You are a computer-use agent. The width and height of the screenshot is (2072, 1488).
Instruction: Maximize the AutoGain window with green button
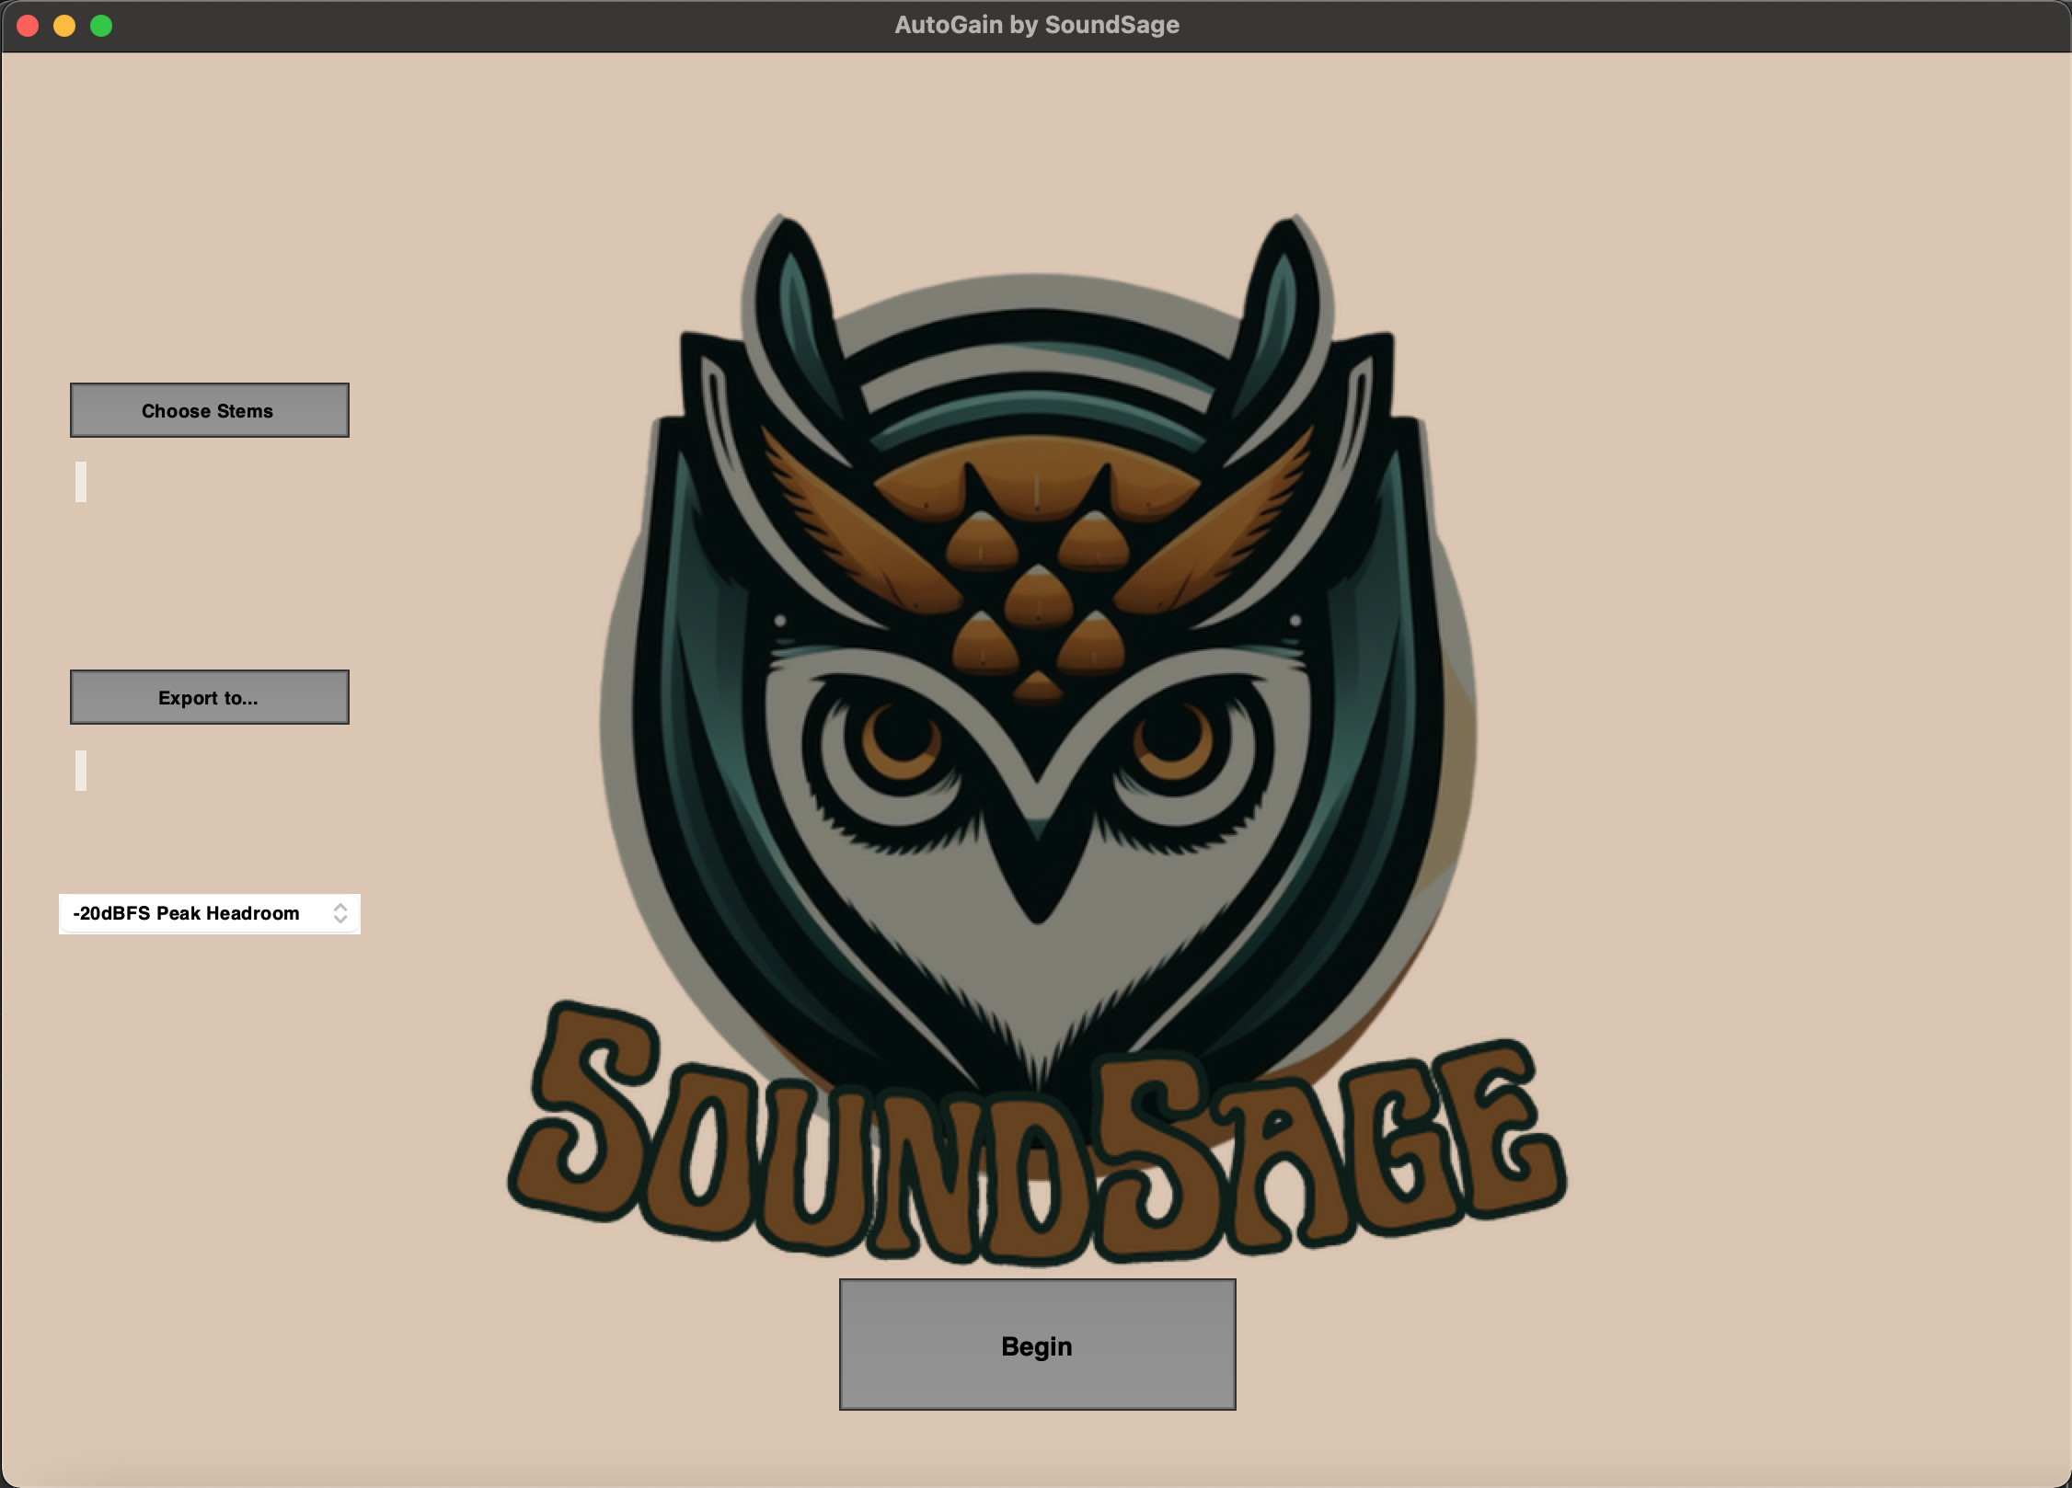click(101, 26)
